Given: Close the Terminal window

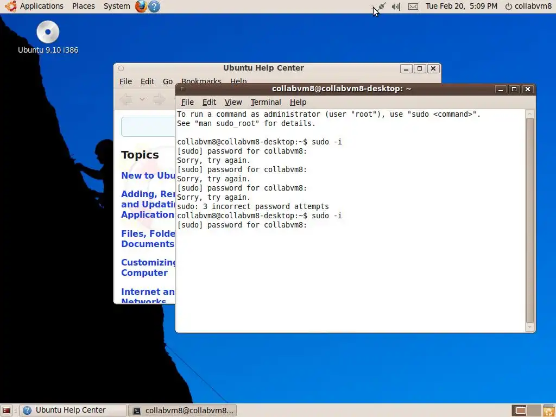Looking at the screenshot, I should pyautogui.click(x=528, y=89).
